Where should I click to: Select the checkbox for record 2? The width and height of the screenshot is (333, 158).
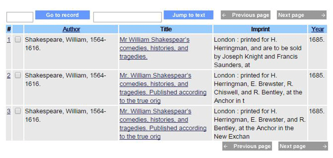coord(18,75)
